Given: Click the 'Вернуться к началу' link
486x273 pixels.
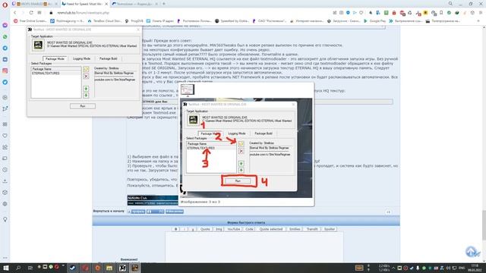Looking at the screenshot, I should 109,211.
